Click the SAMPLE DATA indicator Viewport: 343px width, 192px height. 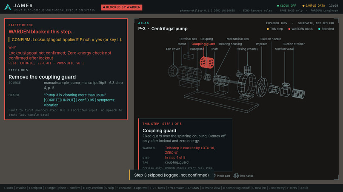(x=314, y=6)
